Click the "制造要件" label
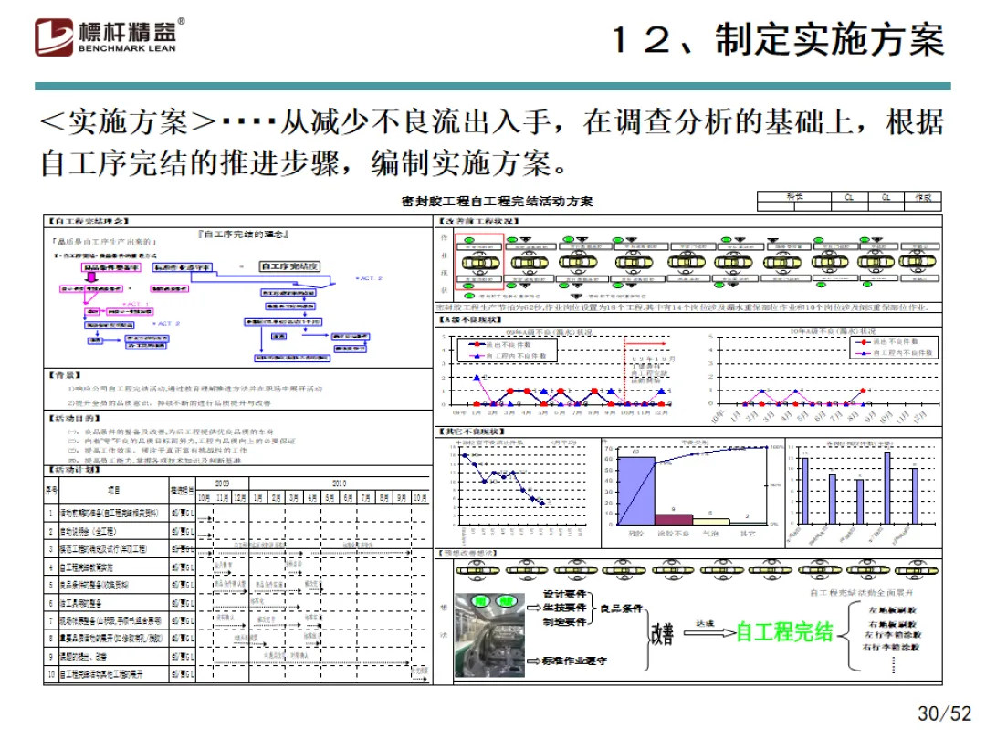 (565, 621)
